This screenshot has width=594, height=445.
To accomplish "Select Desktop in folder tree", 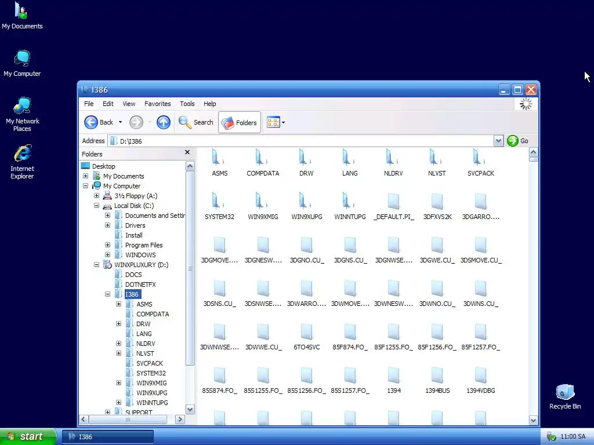I will click(103, 166).
